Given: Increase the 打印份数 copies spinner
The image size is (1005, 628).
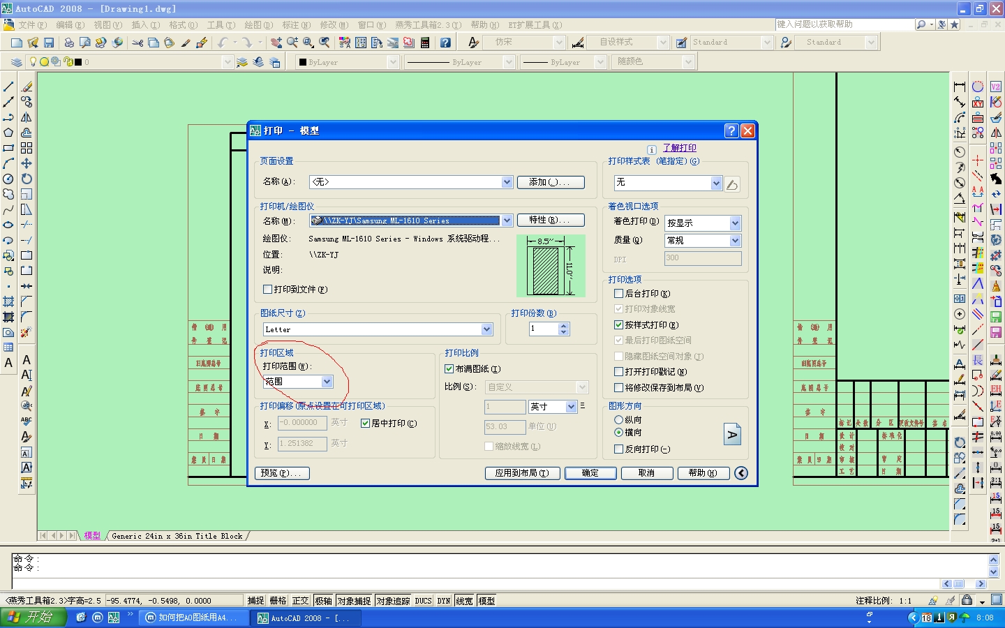Looking at the screenshot, I should pyautogui.click(x=564, y=326).
